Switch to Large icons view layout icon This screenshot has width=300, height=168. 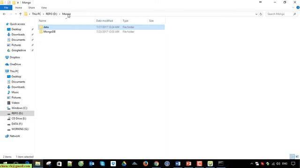coord(297,157)
